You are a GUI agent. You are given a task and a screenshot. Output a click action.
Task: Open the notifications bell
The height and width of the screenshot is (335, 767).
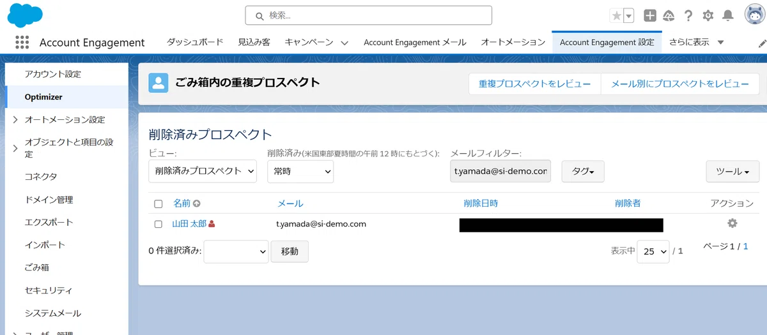727,16
